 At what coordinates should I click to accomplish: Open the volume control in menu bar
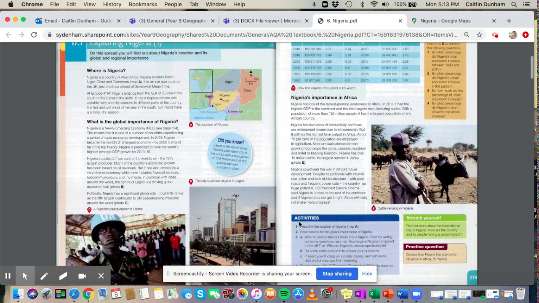(385, 5)
